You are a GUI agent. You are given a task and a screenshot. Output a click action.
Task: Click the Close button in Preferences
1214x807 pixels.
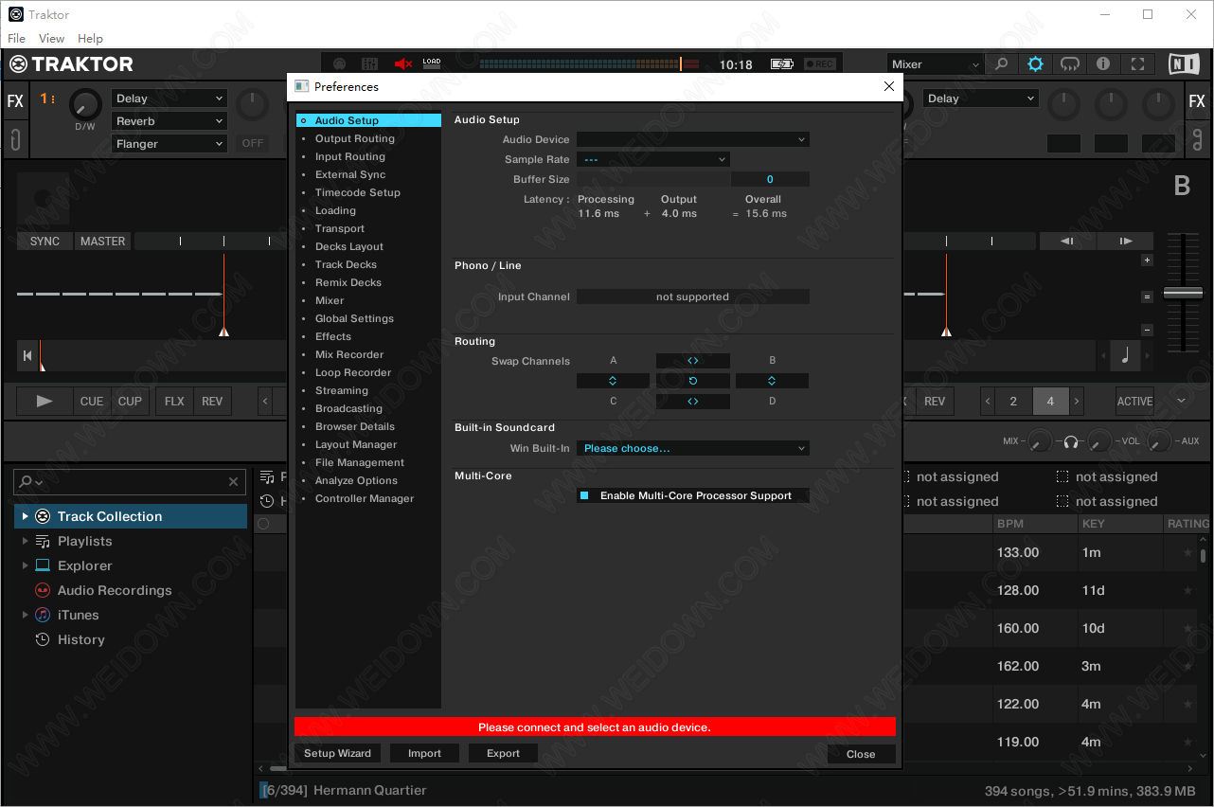861,754
